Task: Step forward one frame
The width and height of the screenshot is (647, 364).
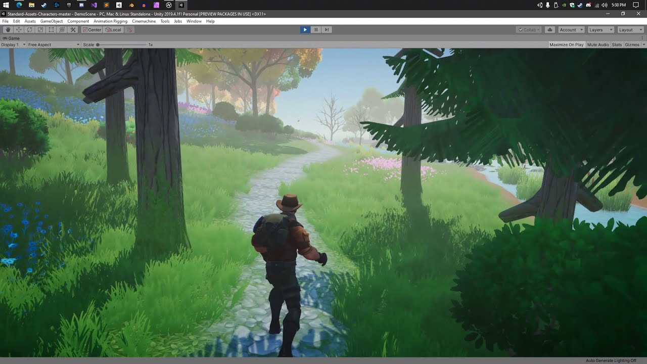Action: (x=327, y=30)
